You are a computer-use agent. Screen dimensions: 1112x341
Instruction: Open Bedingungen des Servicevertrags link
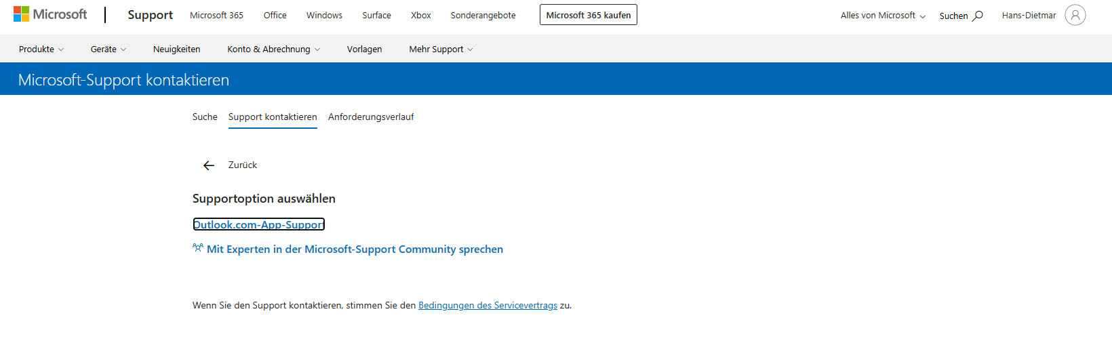[x=488, y=306]
